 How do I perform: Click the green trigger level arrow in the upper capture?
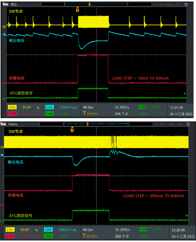pyautogui.click(x=185, y=93)
